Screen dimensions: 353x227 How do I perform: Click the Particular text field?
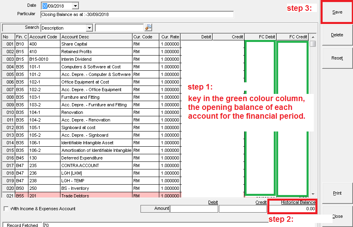[x=137, y=15]
